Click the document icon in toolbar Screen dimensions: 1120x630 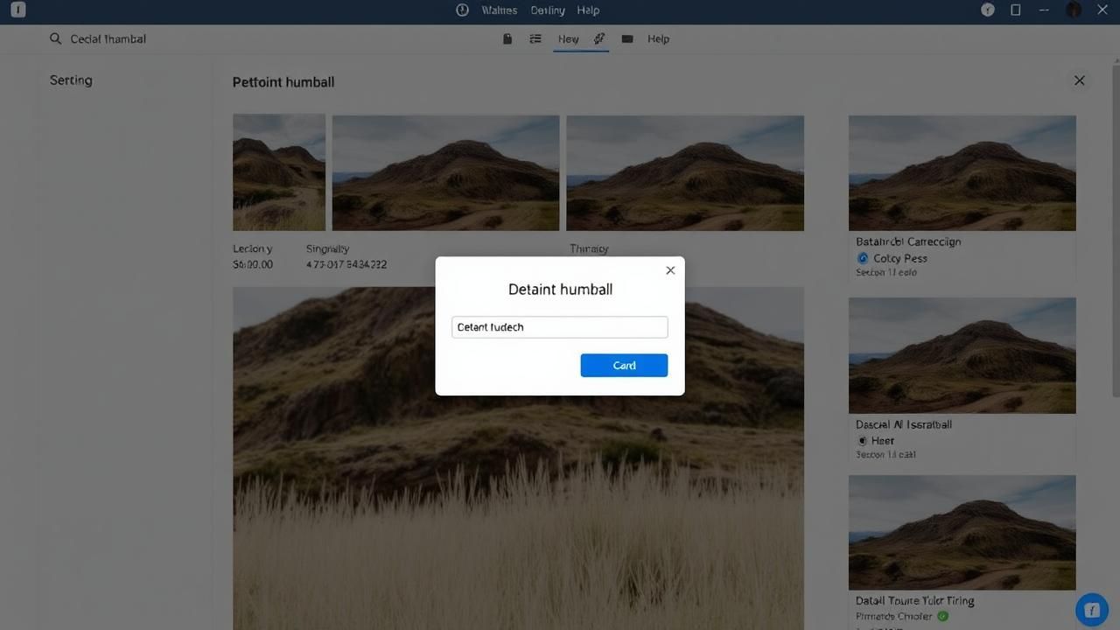[x=507, y=38]
